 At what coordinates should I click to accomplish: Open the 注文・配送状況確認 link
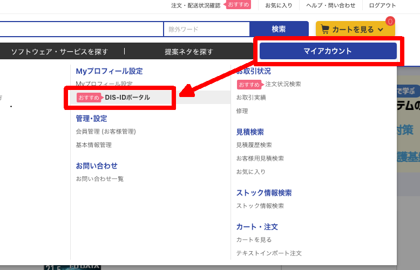pyautogui.click(x=196, y=5)
